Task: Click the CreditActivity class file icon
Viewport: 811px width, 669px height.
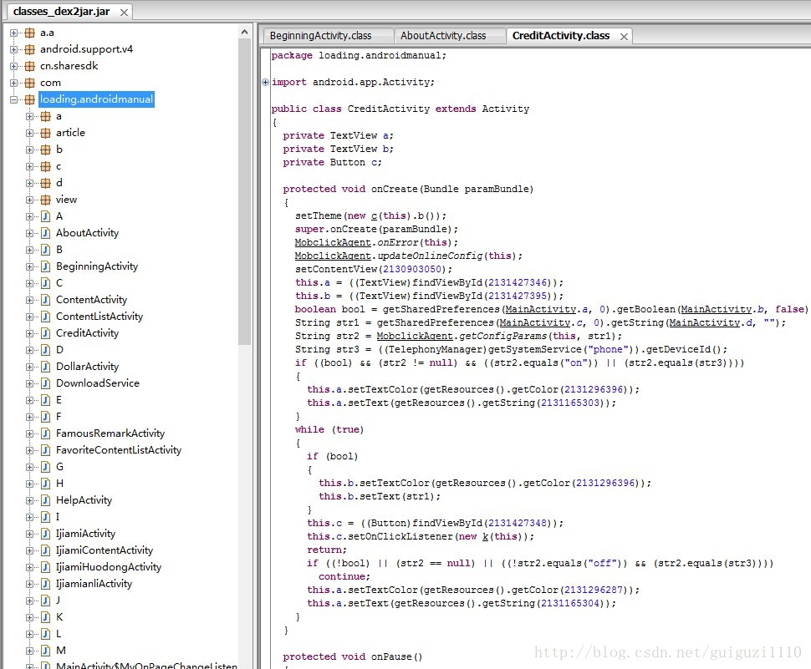Action: point(45,333)
